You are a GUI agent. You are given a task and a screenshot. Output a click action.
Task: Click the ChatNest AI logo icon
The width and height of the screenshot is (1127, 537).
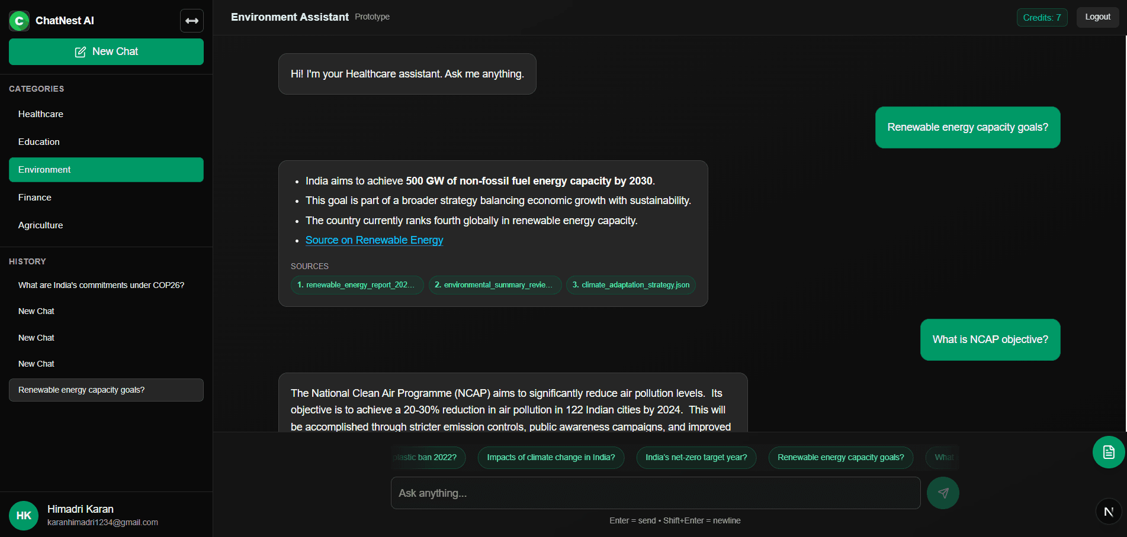[18, 20]
